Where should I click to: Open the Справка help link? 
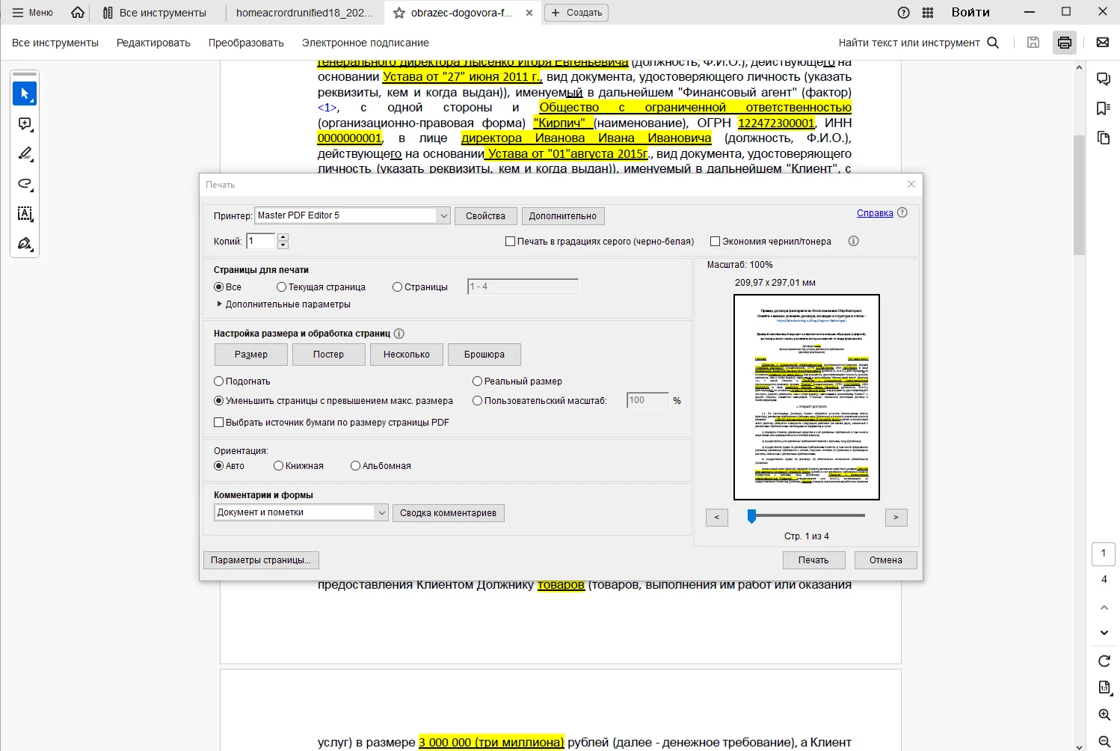click(x=875, y=213)
